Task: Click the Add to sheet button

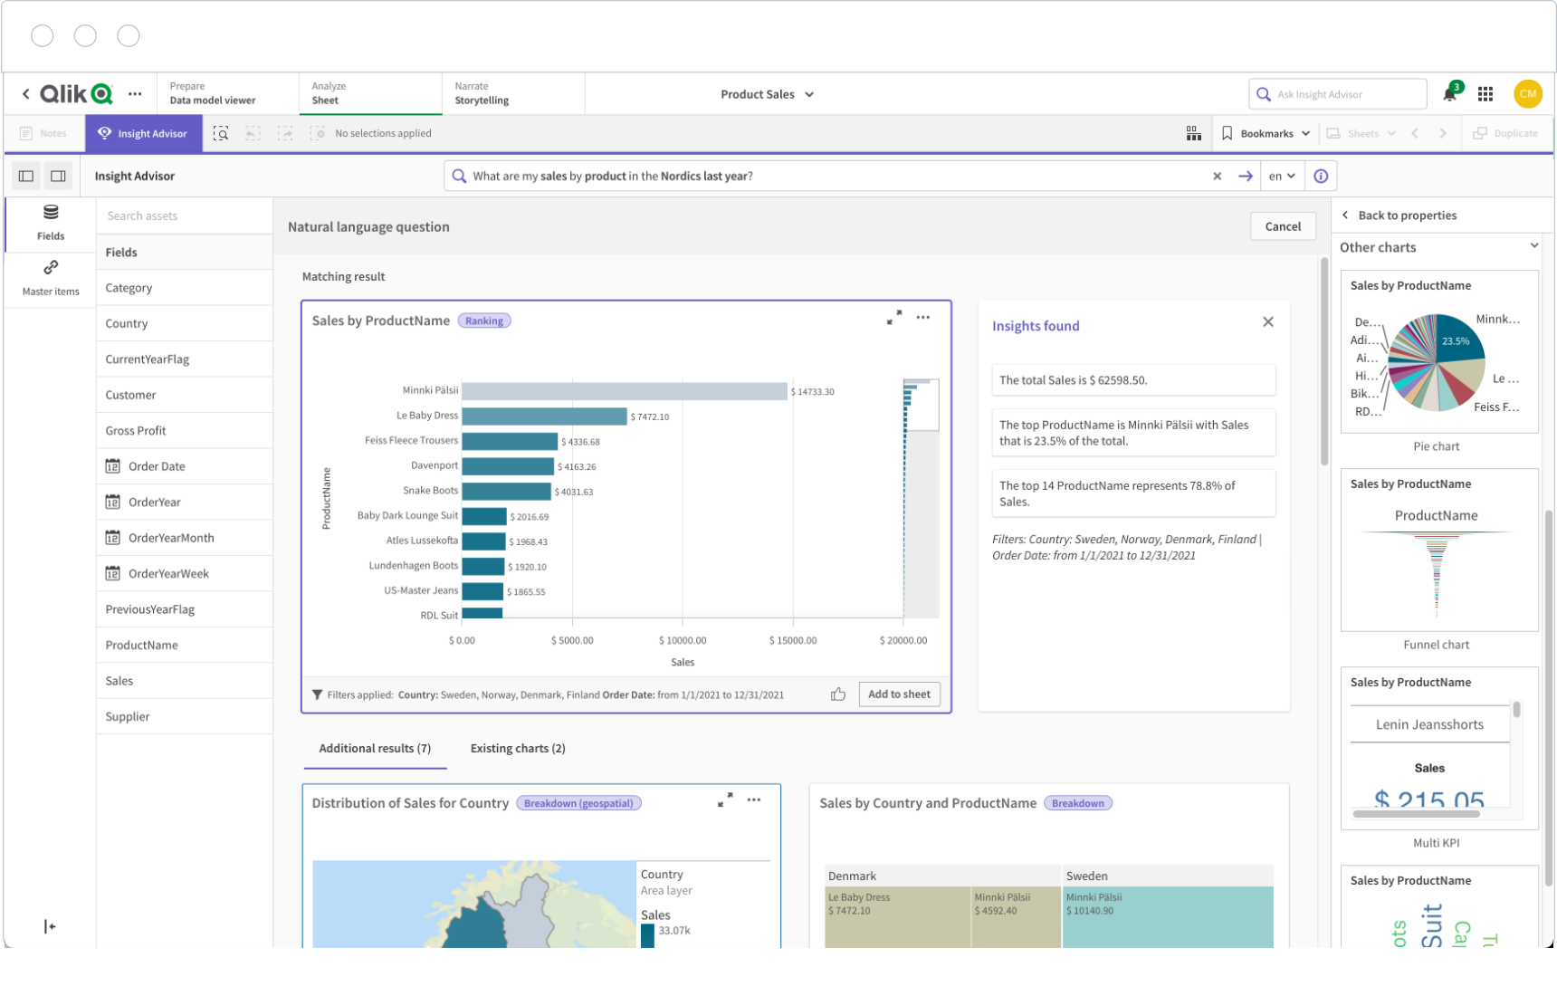Action: click(899, 694)
